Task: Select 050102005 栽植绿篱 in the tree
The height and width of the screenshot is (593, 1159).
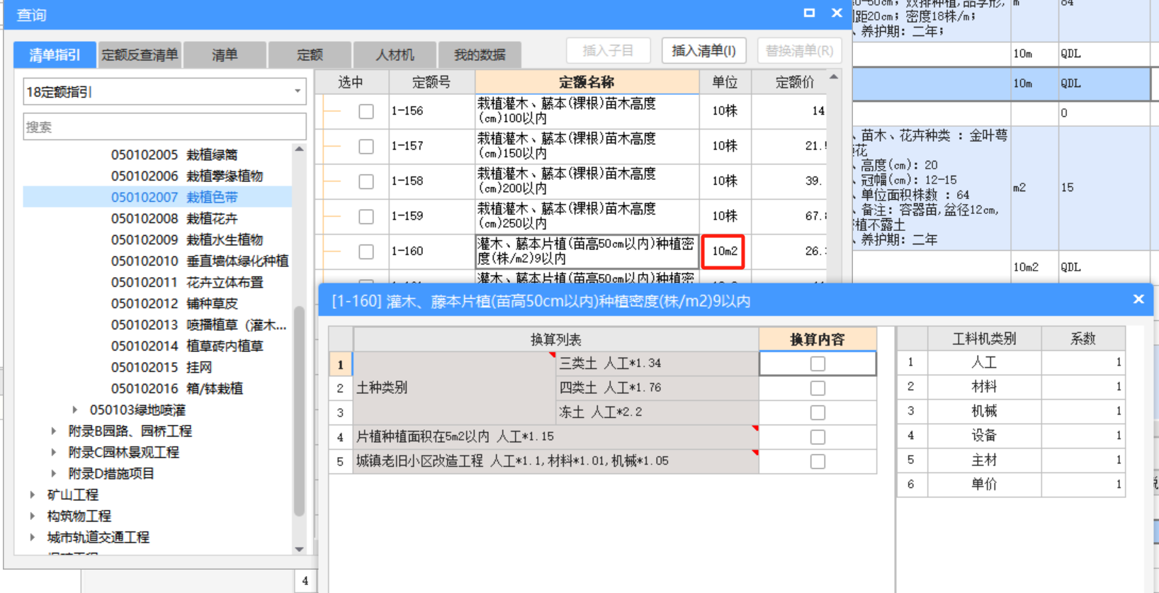Action: (174, 154)
